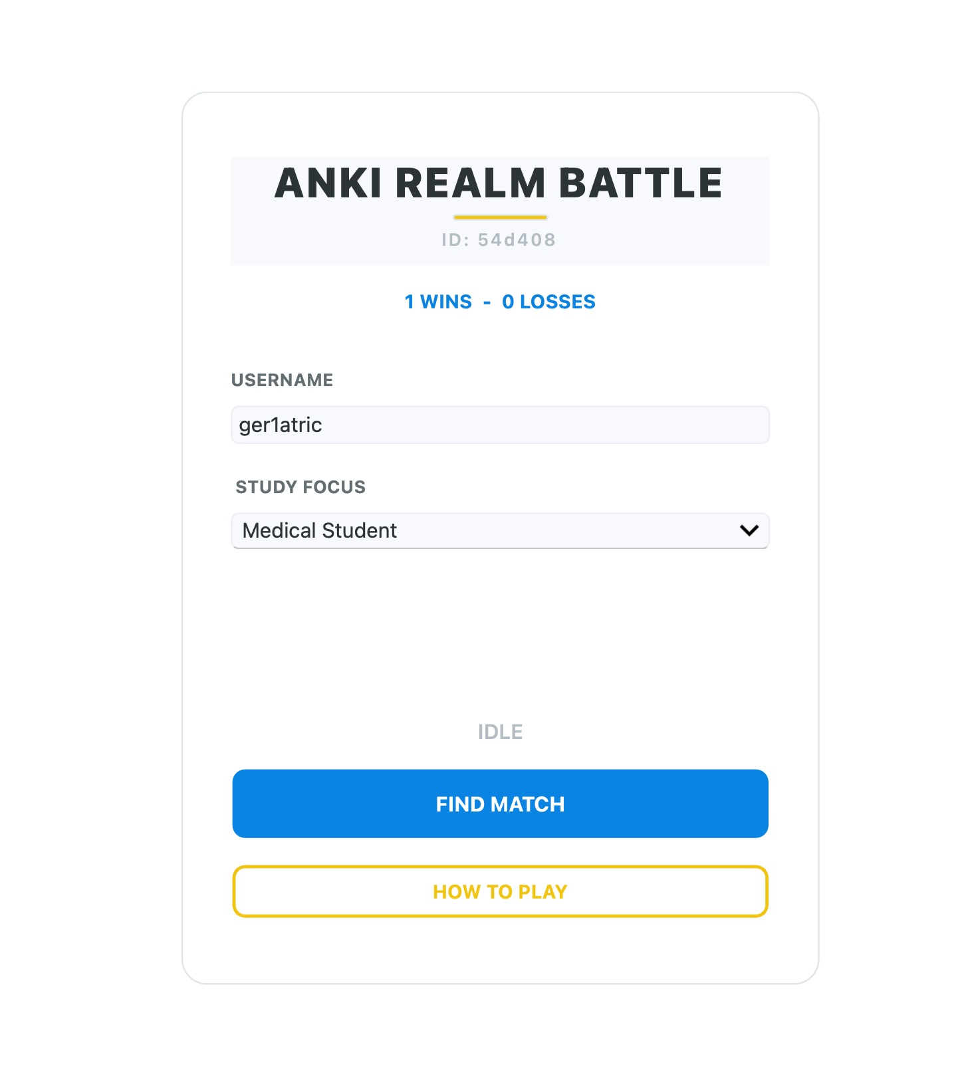Click the word WINS in the record
Image resolution: width=968 pixels, height=1082 pixels.
446,302
